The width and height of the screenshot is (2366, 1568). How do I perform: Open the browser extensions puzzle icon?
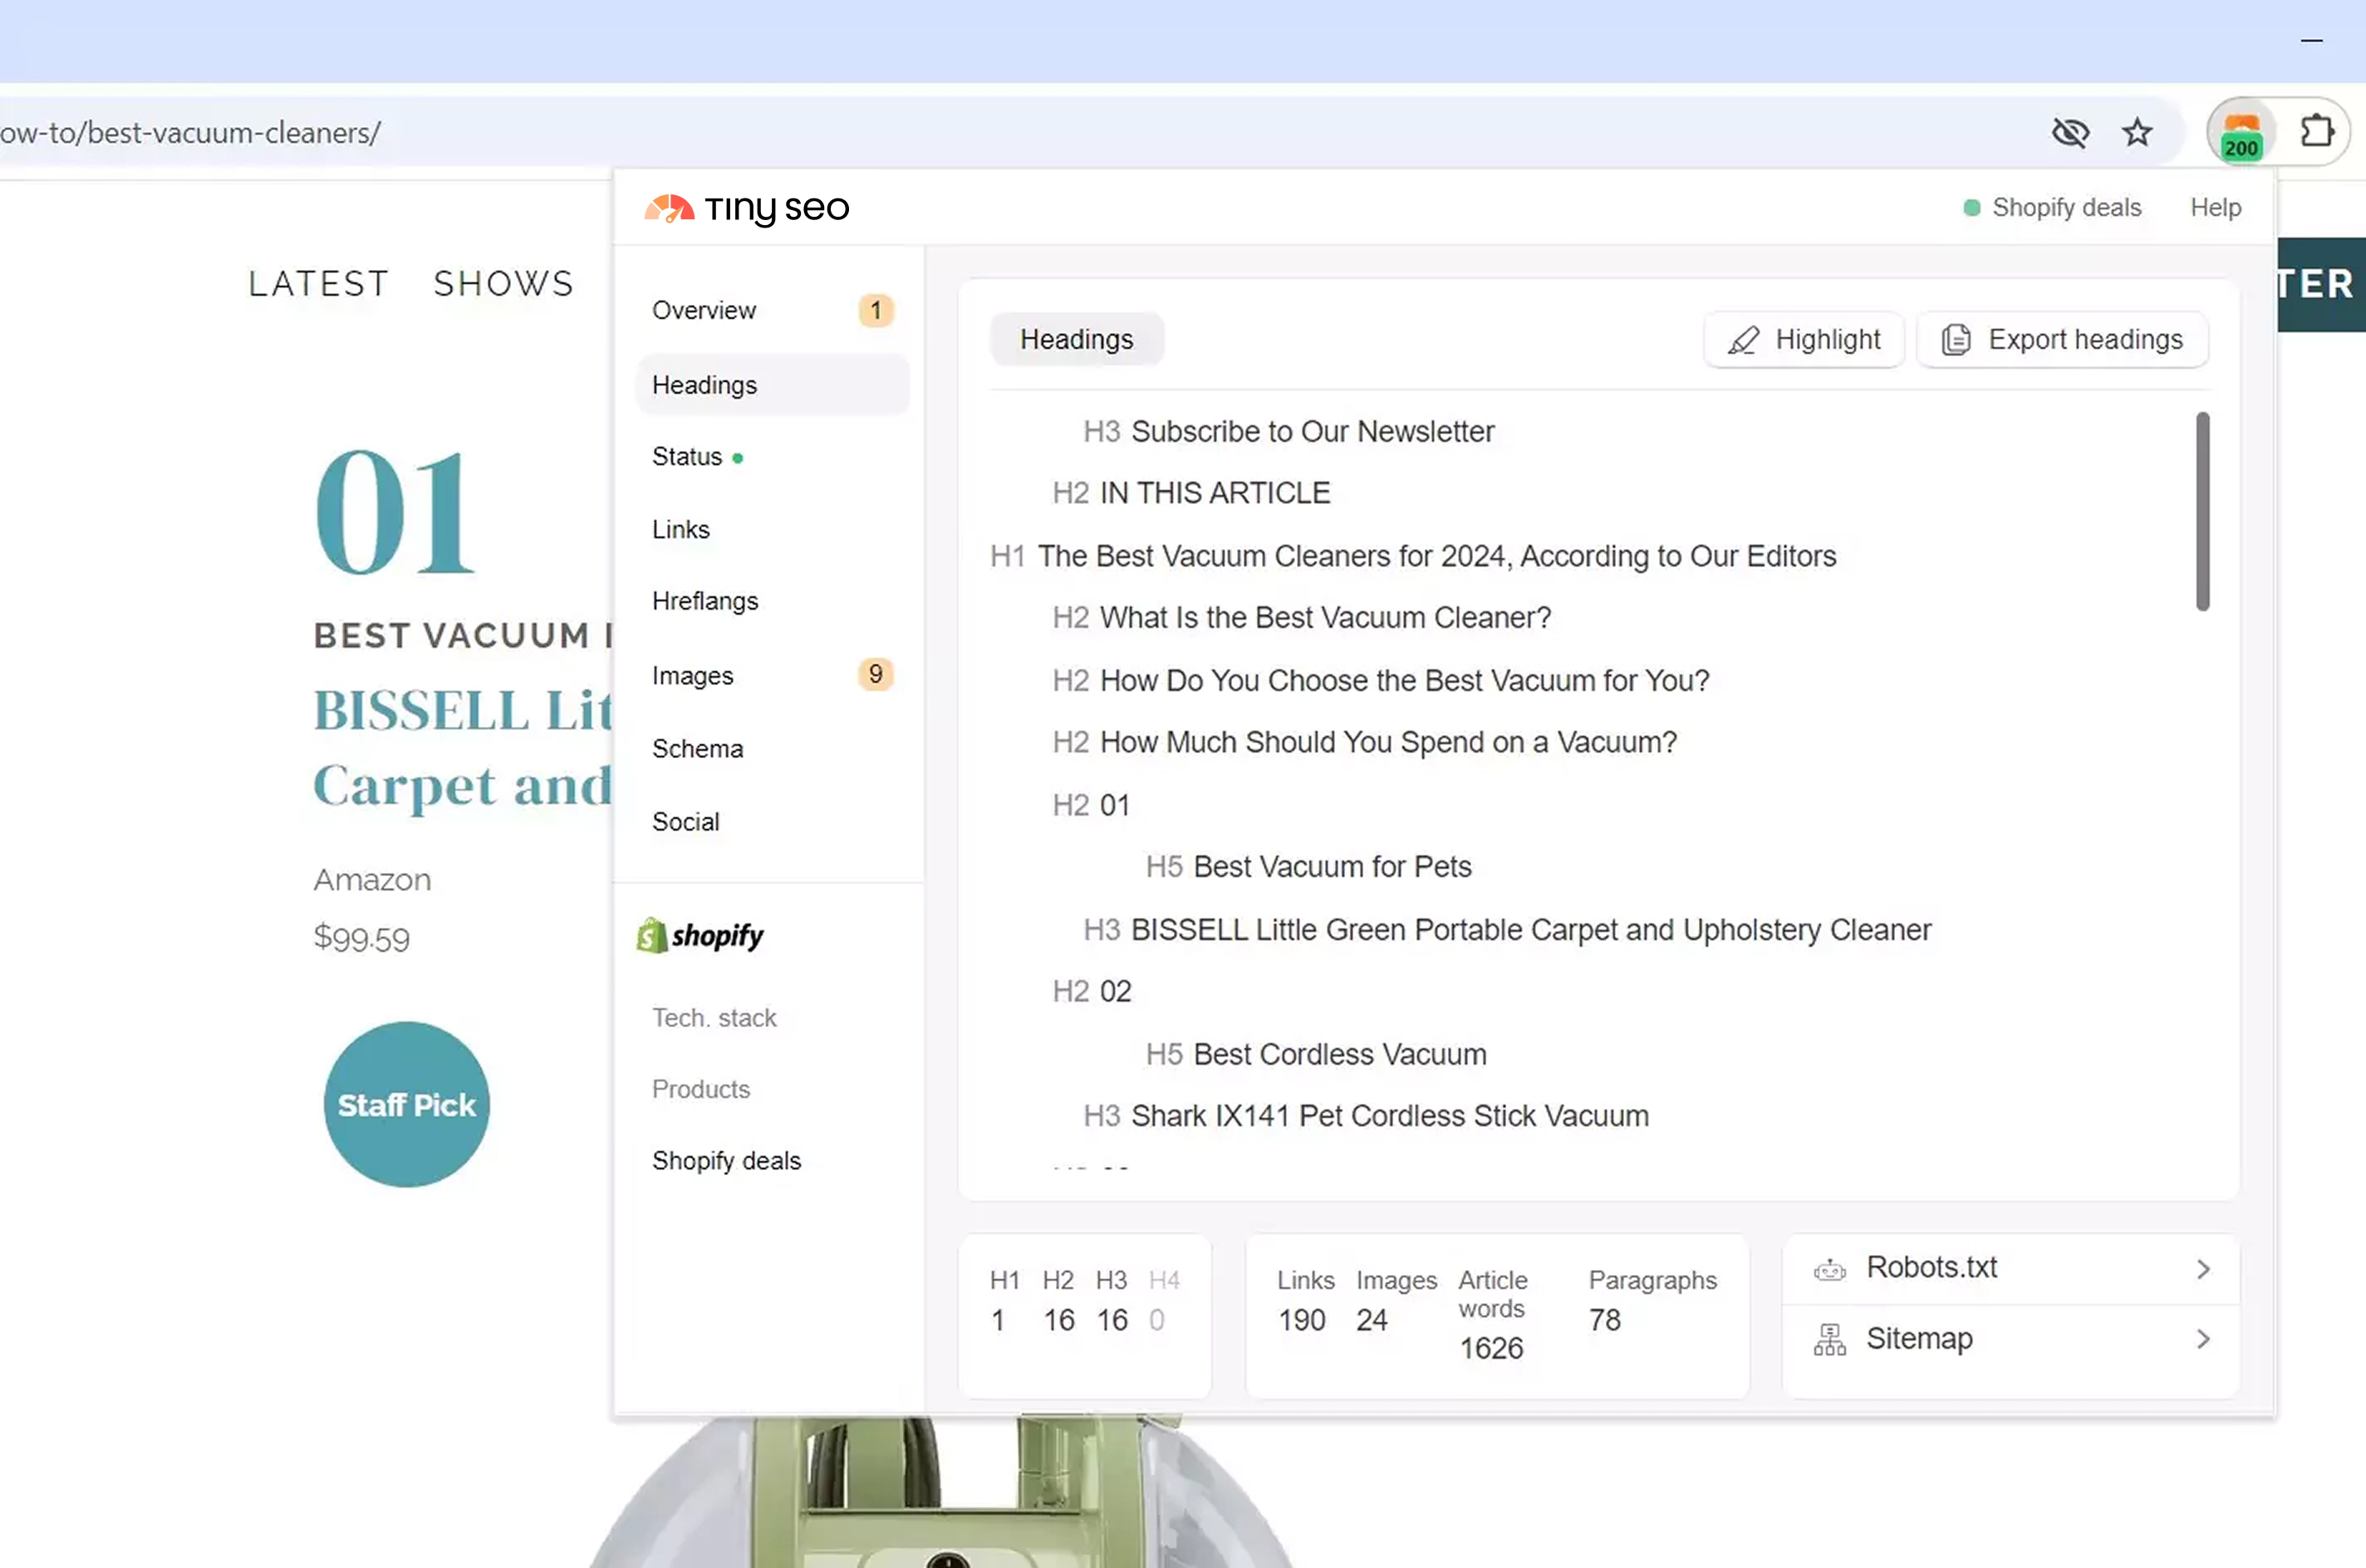click(x=2316, y=132)
